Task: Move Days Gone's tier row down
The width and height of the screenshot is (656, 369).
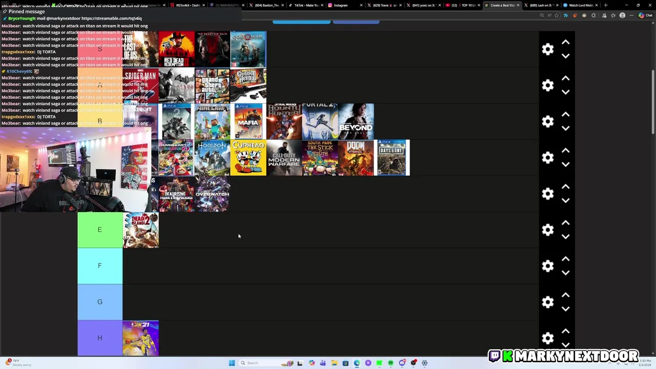Action: tap(565, 165)
